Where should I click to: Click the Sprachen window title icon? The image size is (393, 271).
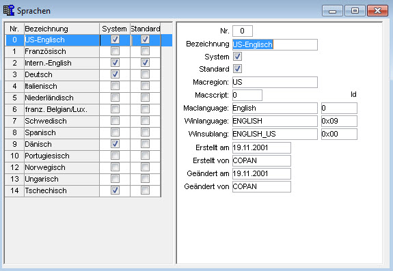9,10
